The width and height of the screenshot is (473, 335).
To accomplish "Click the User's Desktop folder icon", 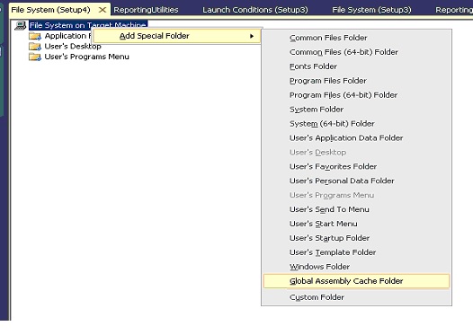I will [35, 47].
